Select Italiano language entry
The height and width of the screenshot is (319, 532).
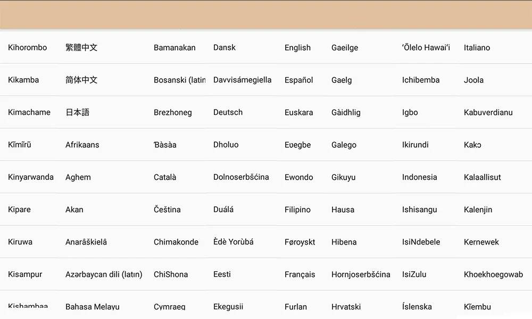point(477,48)
